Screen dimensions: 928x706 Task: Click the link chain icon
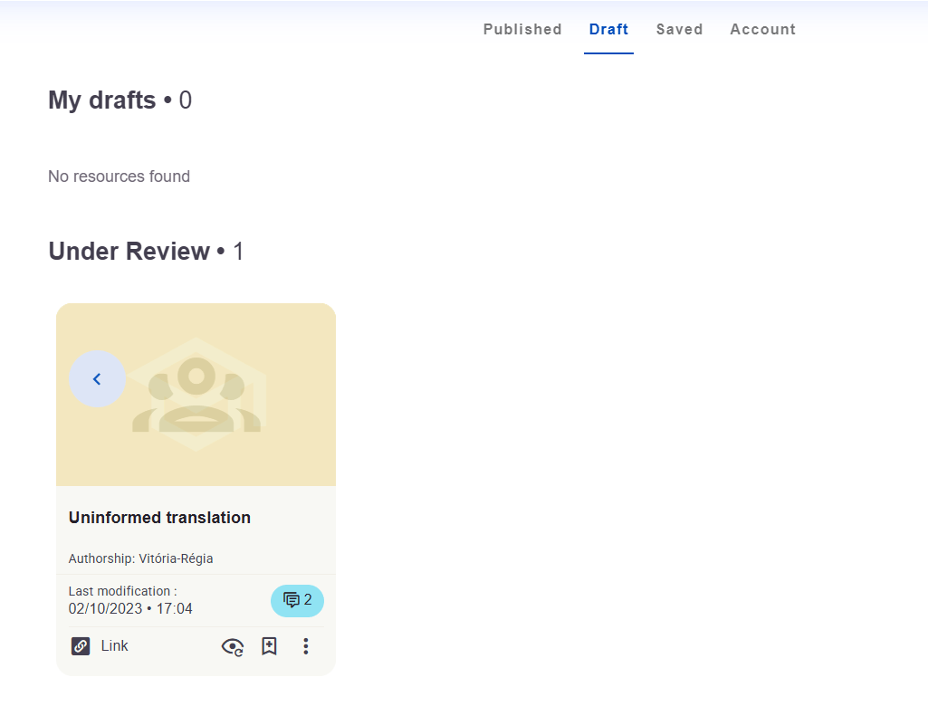tap(81, 646)
